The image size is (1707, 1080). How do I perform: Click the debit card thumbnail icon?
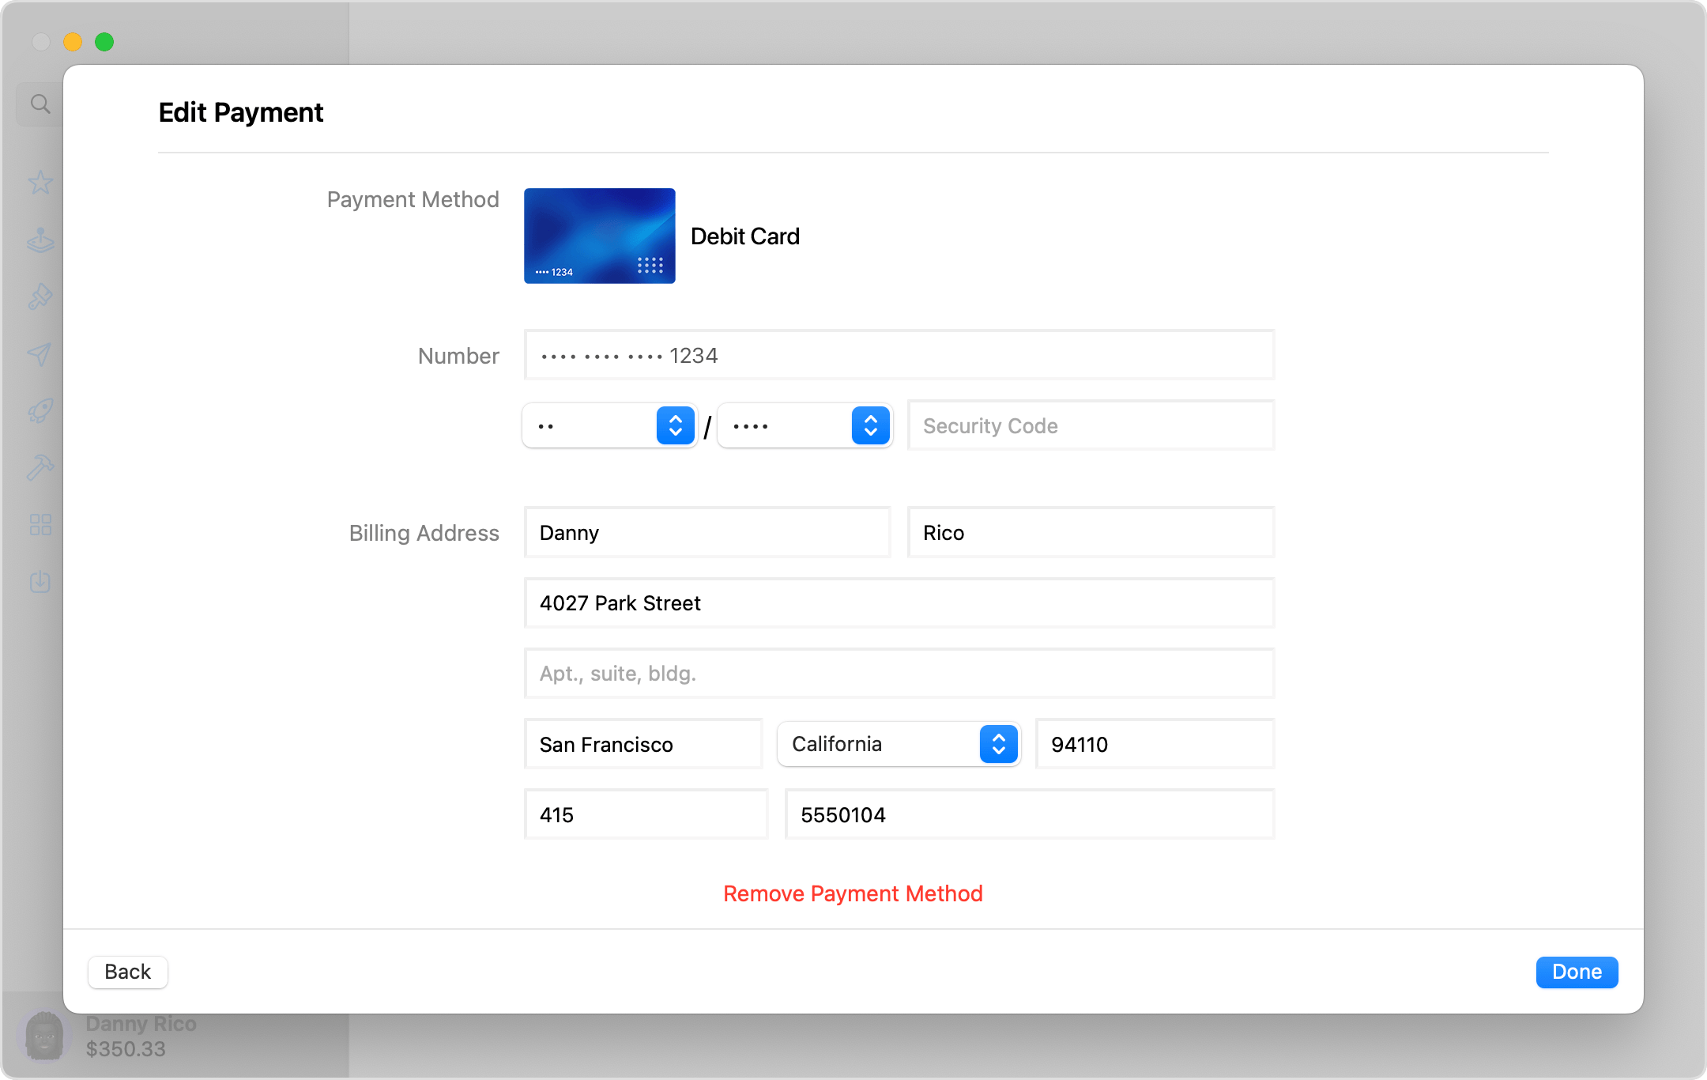(601, 235)
